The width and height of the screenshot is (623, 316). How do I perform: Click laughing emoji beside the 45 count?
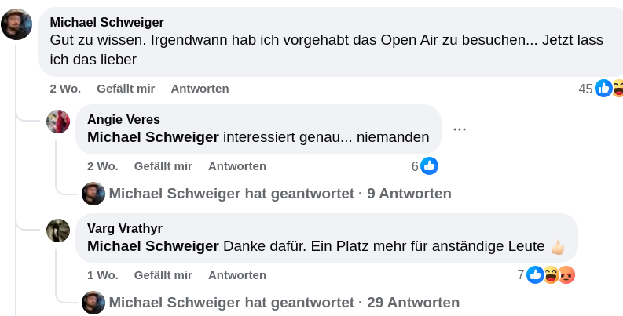618,88
